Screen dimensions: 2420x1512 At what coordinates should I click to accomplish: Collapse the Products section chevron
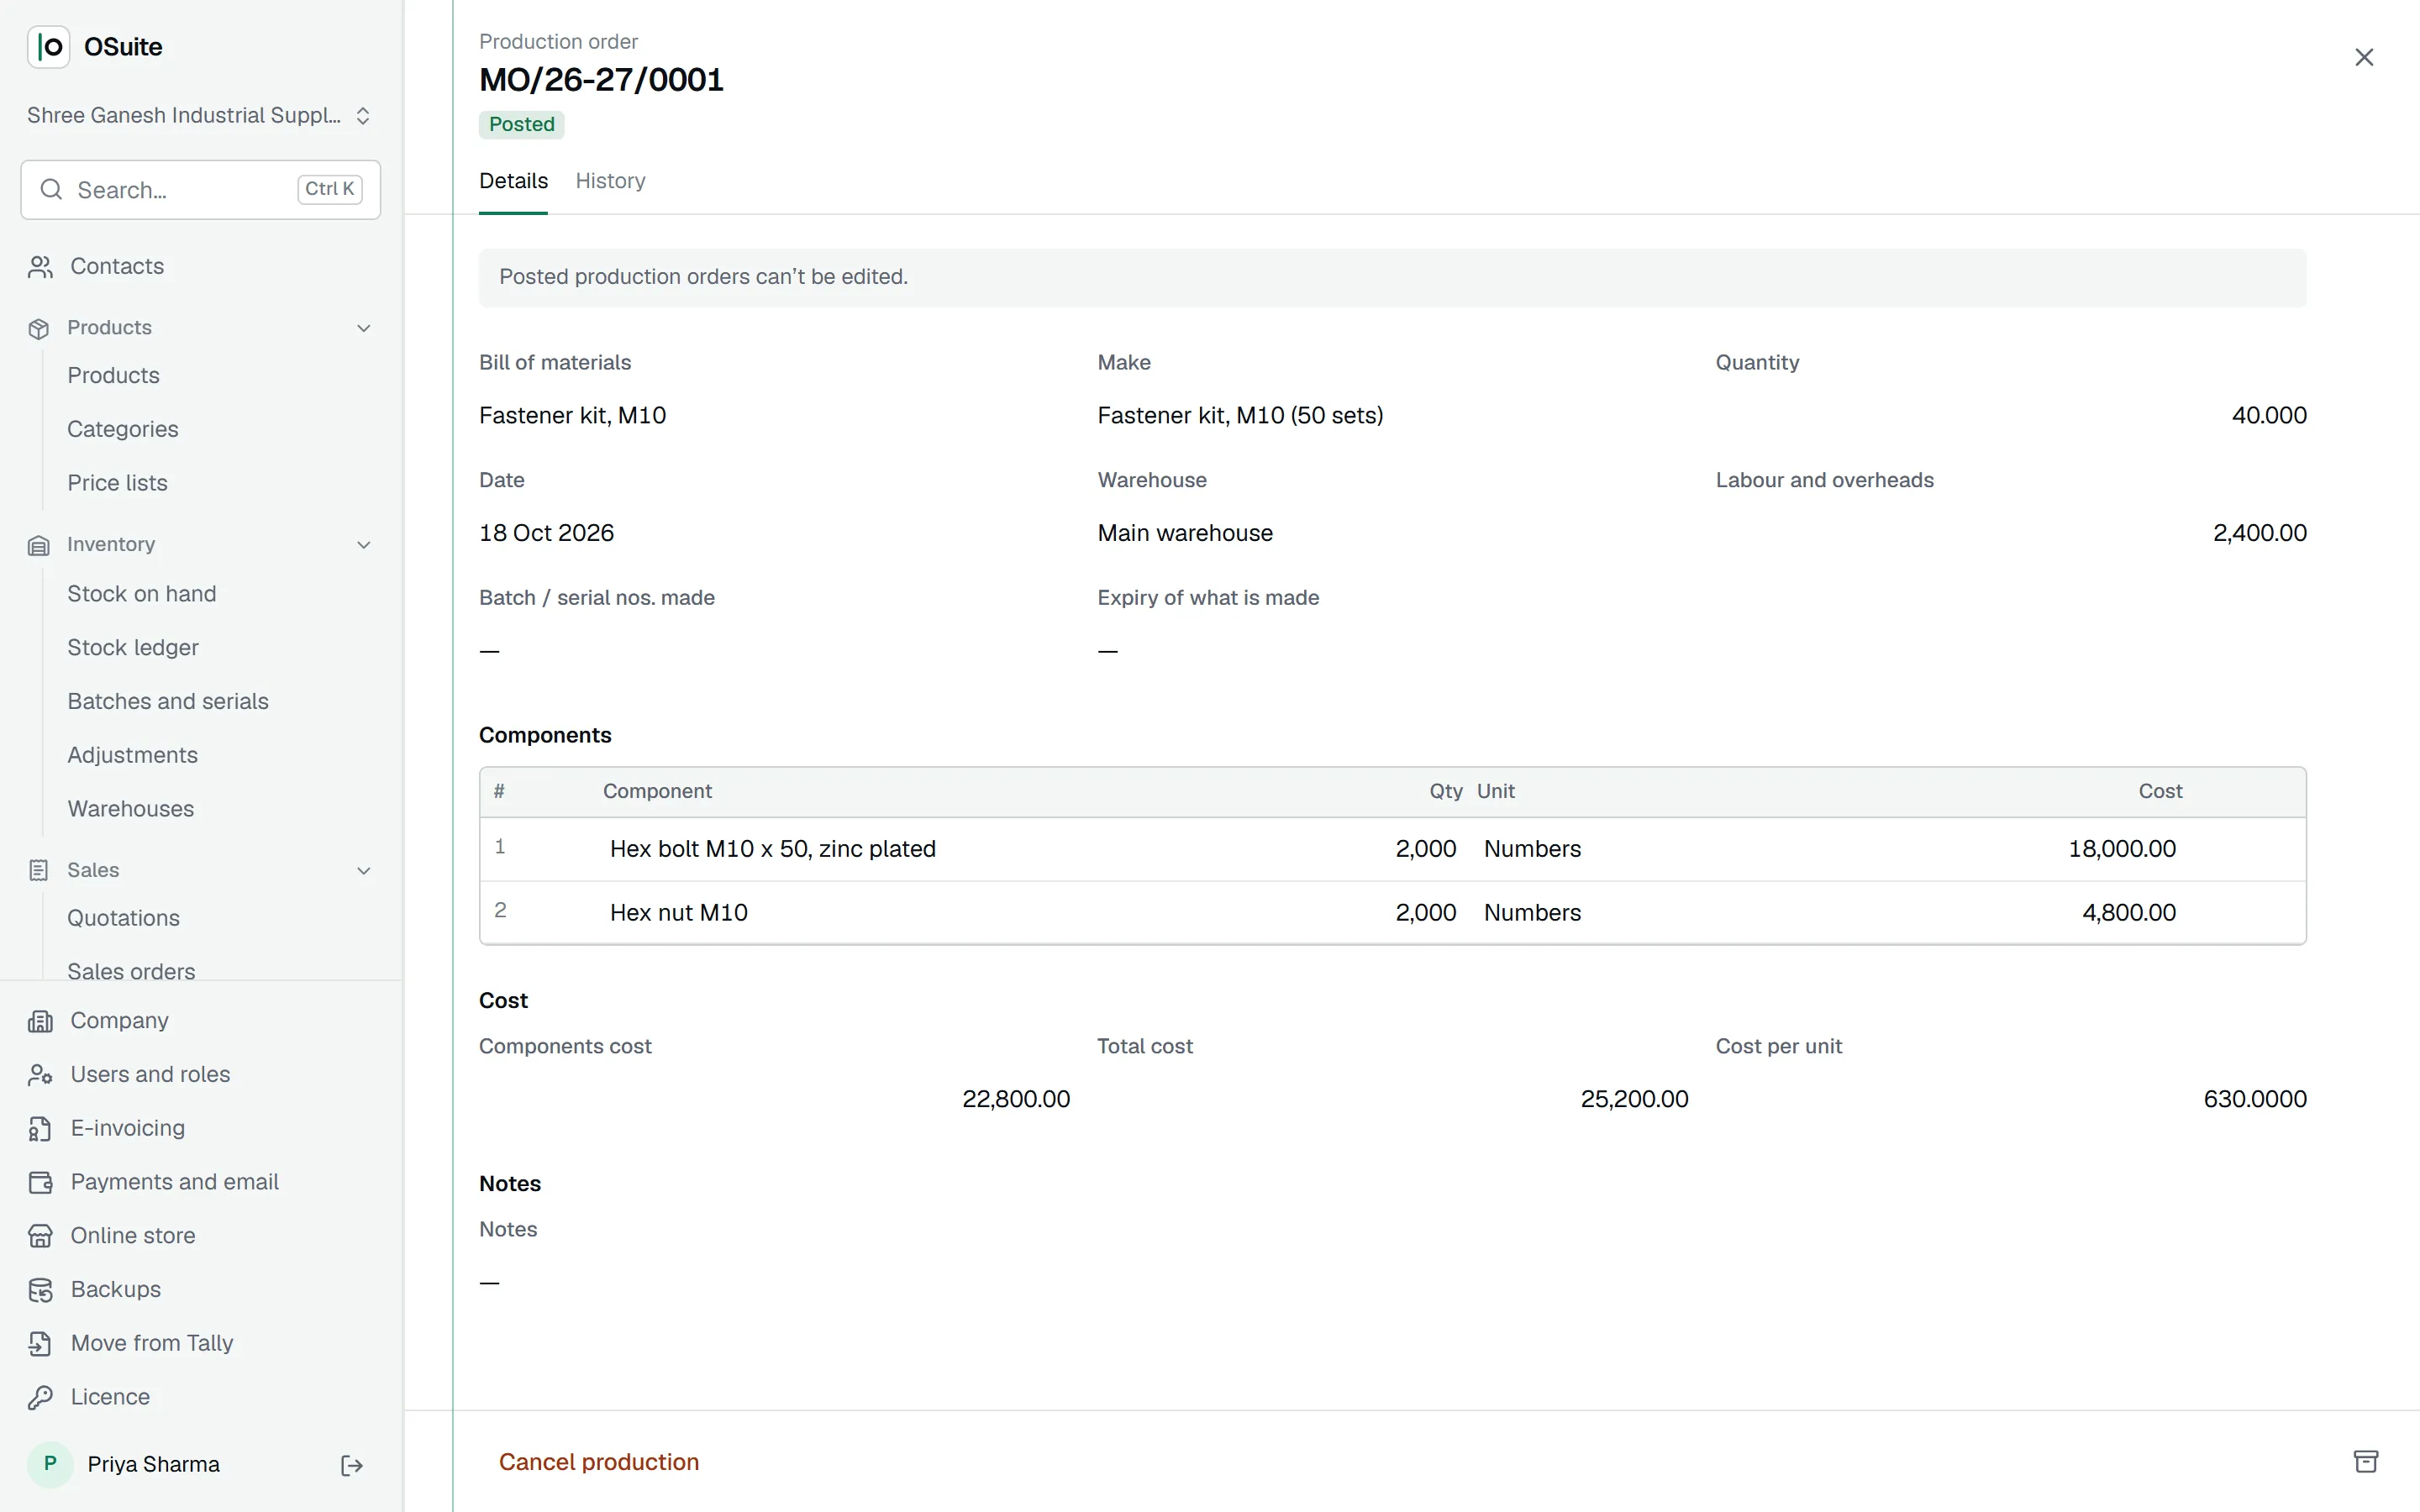[x=364, y=329]
